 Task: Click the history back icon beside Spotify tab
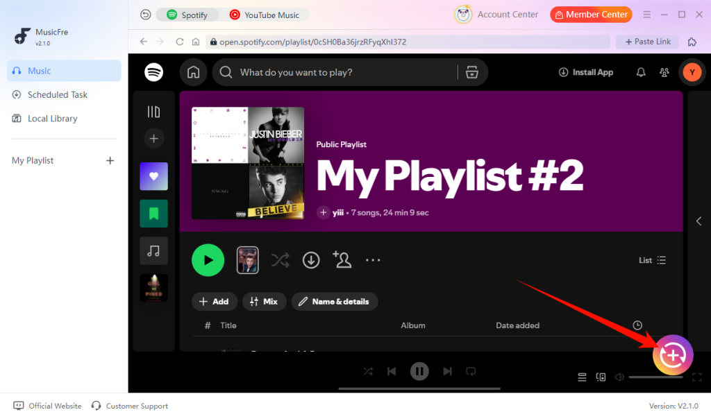(145, 15)
